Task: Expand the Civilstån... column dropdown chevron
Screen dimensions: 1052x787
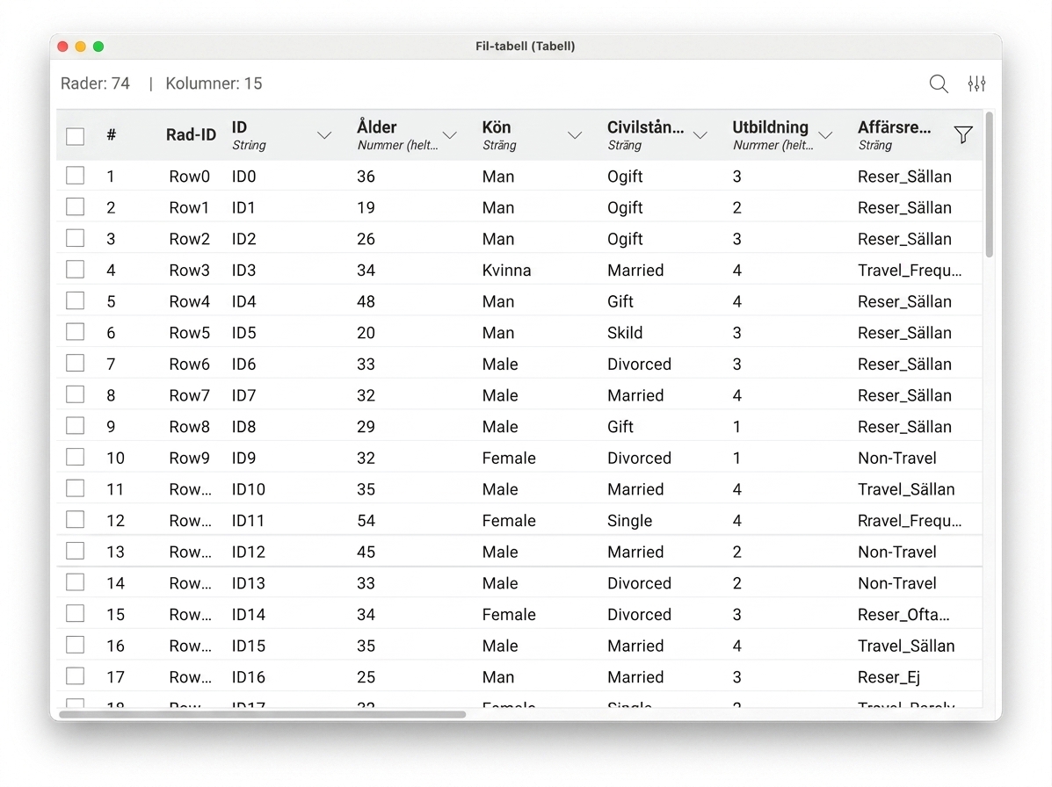Action: click(x=700, y=135)
